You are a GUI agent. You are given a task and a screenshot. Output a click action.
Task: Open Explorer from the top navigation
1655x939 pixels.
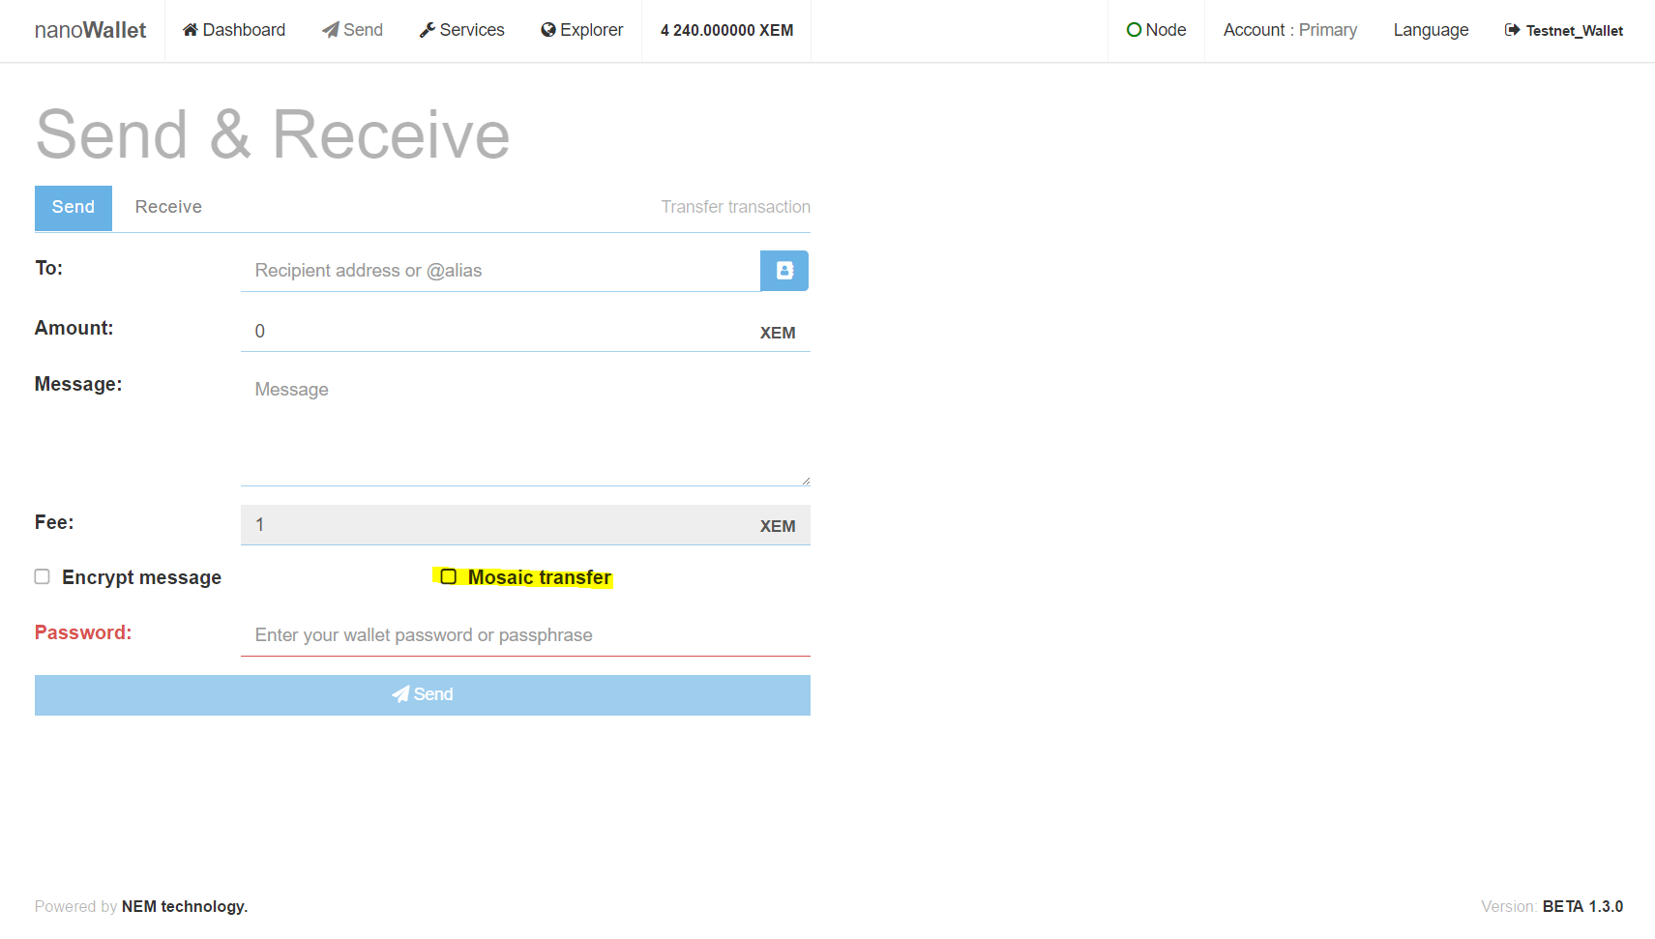point(581,30)
